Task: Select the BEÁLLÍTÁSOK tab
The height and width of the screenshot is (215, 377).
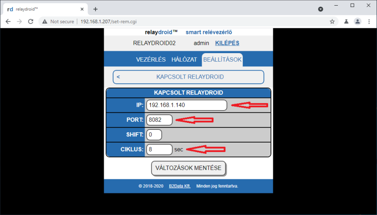Action: point(222,59)
